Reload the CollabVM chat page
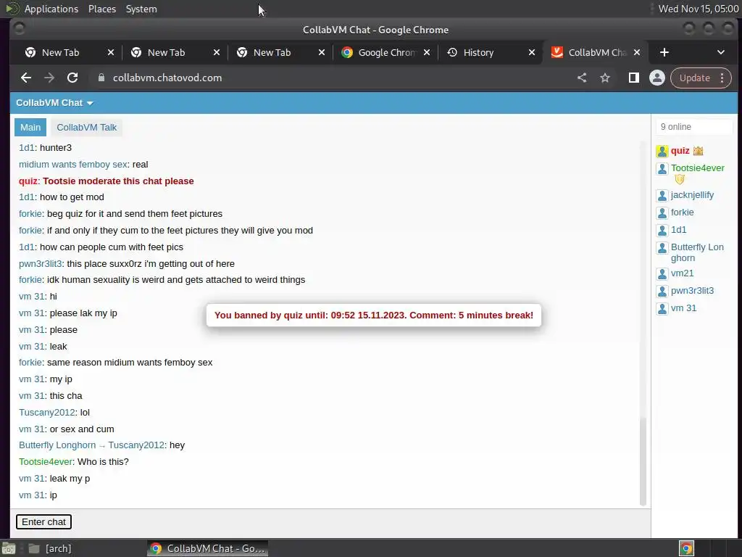The height and width of the screenshot is (557, 742). 72,78
